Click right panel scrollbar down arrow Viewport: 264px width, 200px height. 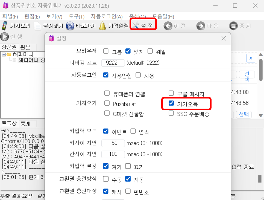pos(261,115)
